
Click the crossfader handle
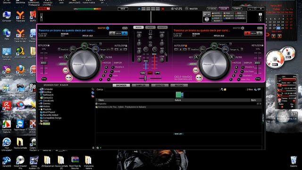click(145, 78)
